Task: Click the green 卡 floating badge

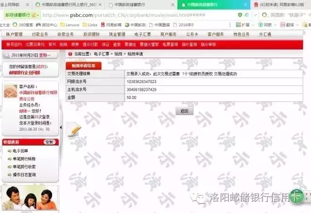Action: tap(296, 197)
